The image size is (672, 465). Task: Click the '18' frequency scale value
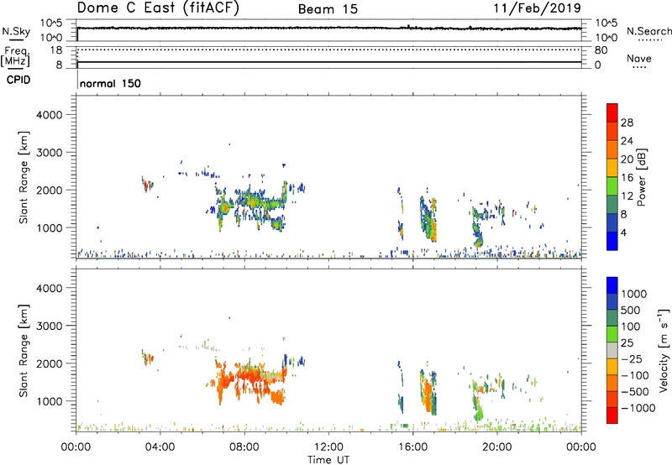(x=56, y=50)
